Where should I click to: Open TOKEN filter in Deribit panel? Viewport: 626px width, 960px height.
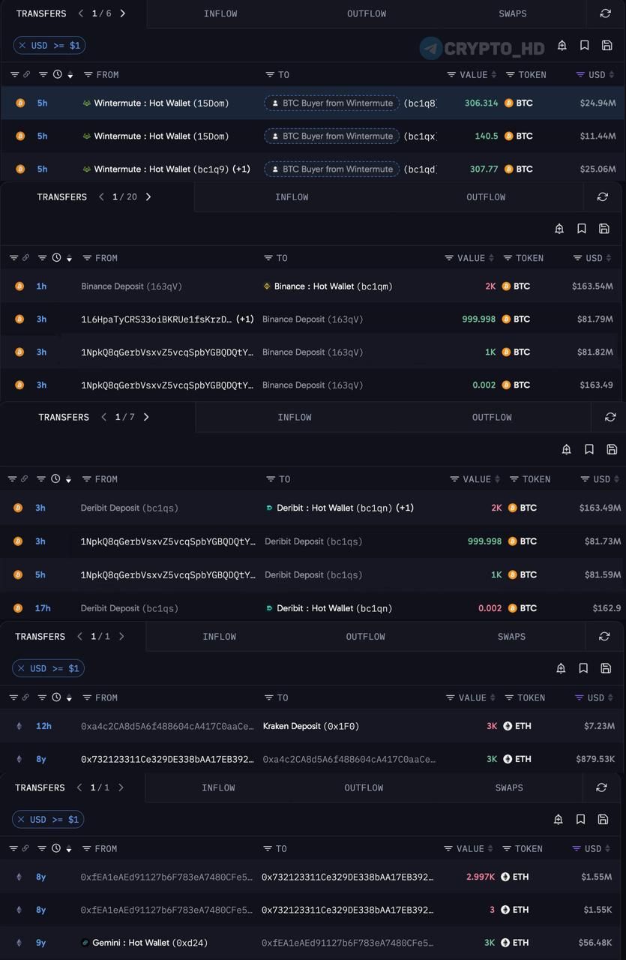coord(514,479)
